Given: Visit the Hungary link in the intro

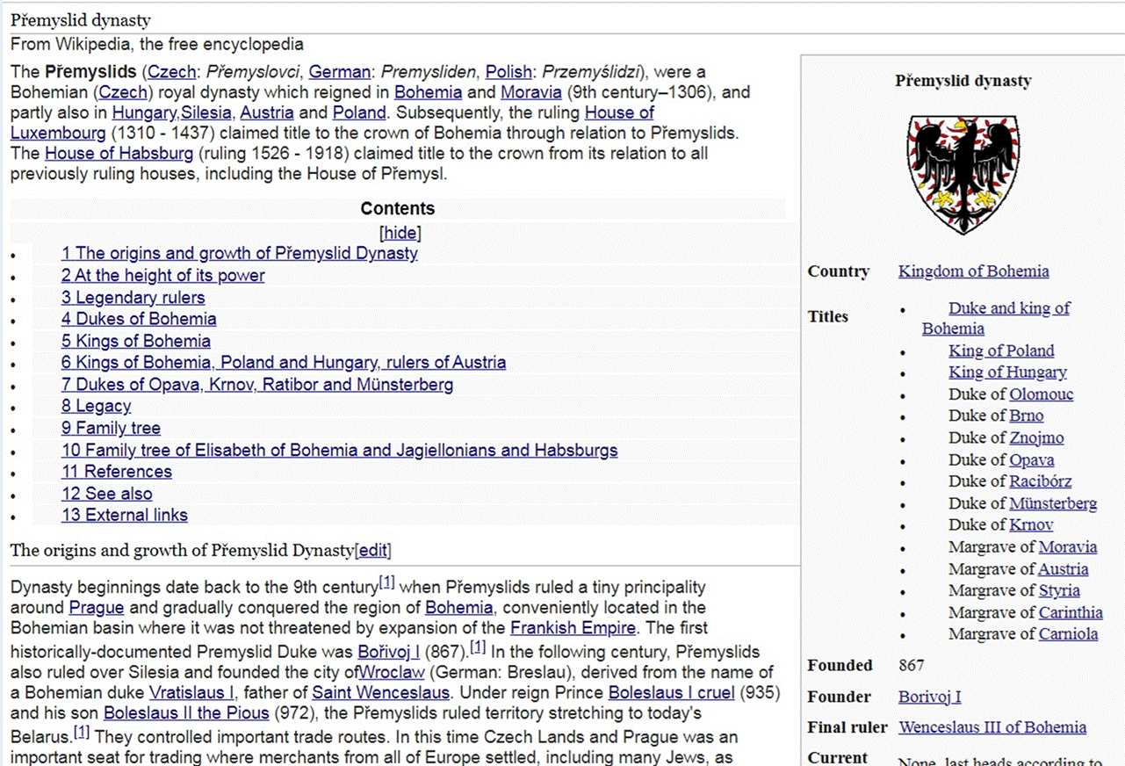Looking at the screenshot, I should pyautogui.click(x=144, y=112).
